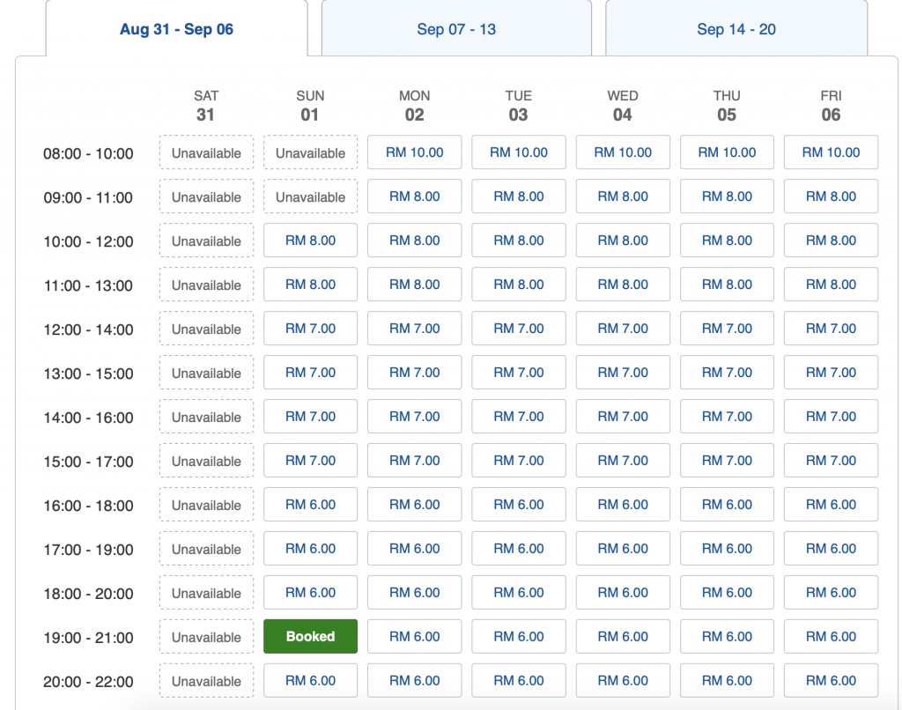Book Monday 02 slot 15:00 - 17:00

coord(414,461)
